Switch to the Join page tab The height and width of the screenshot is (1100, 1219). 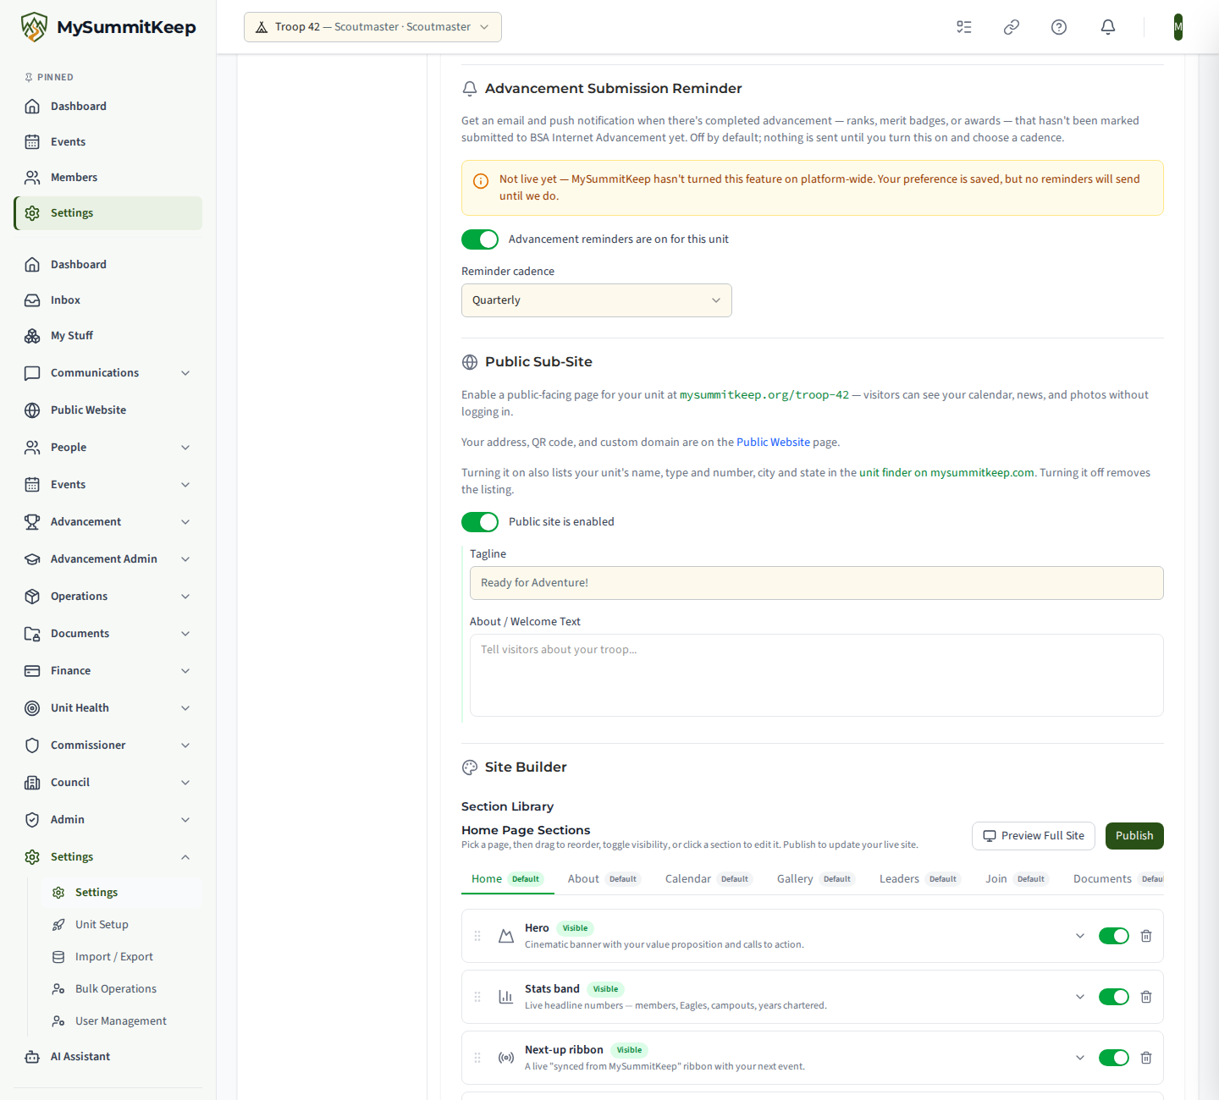coord(1018,879)
